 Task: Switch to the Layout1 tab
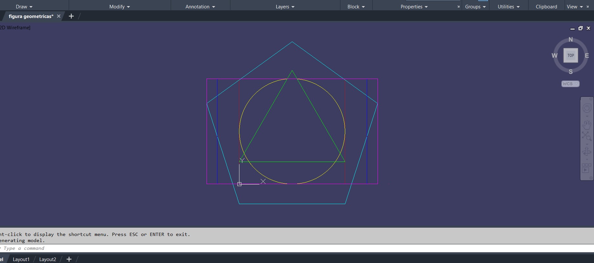[x=21, y=259]
